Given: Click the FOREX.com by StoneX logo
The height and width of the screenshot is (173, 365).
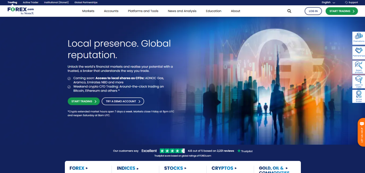Looking at the screenshot, I should click(20, 11).
